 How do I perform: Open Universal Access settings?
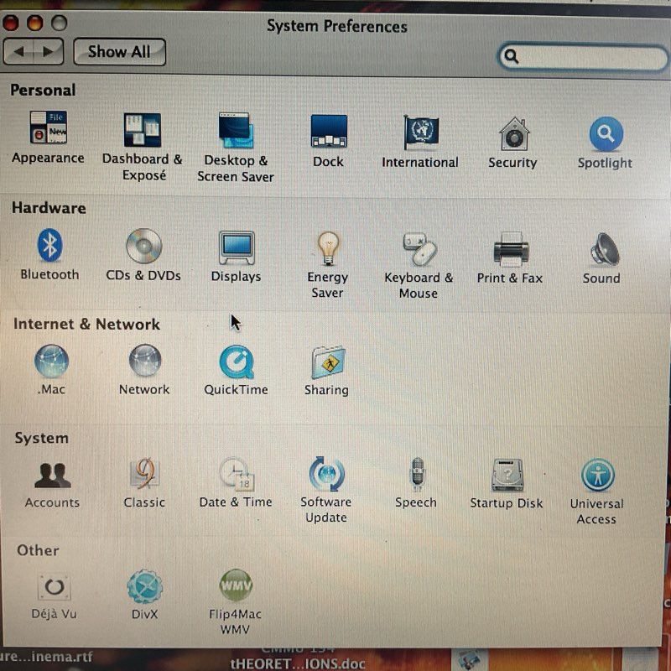click(x=597, y=476)
